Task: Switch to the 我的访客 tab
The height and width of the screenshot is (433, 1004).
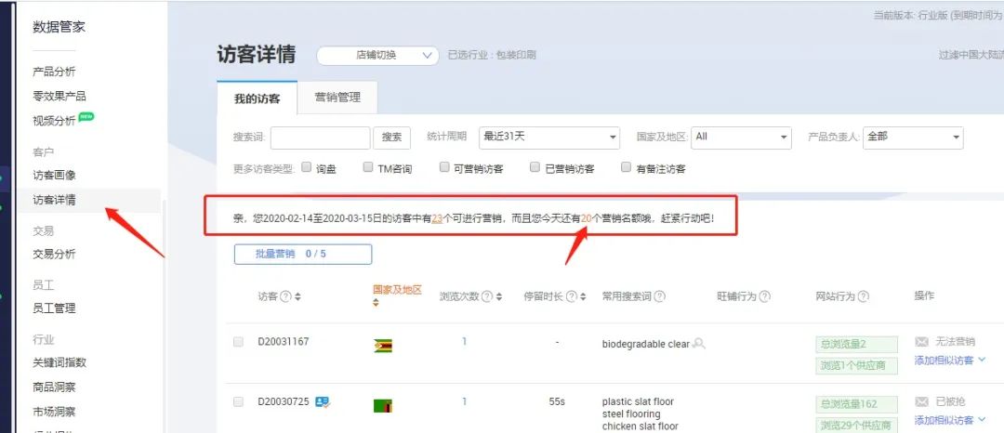Action: (x=257, y=98)
